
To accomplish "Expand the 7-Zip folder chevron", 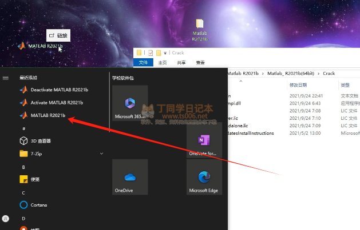I will click(x=101, y=154).
